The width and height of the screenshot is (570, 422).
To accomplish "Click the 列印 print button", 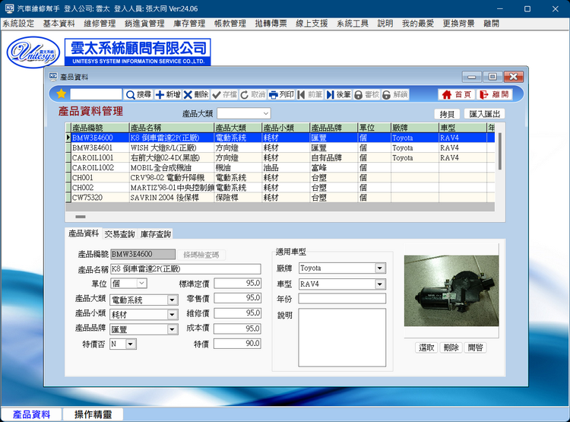I will click(281, 94).
